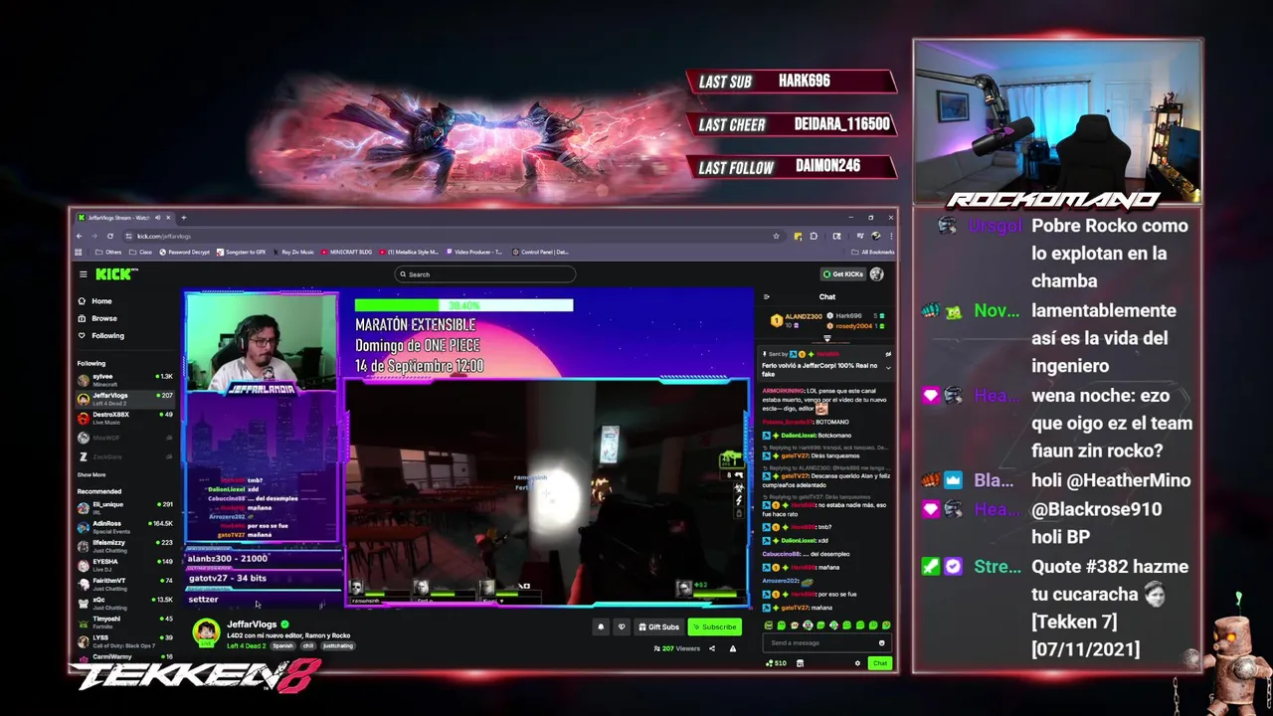This screenshot has width=1273, height=716.
Task: Open the Chrome extensions puzzle icon
Action: click(x=814, y=236)
